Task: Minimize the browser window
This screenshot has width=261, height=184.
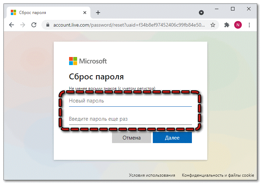Action: click(217, 9)
